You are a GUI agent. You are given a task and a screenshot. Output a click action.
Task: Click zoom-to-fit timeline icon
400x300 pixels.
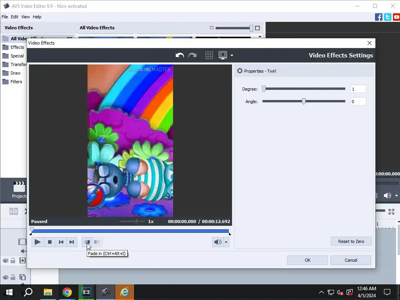[x=391, y=211]
